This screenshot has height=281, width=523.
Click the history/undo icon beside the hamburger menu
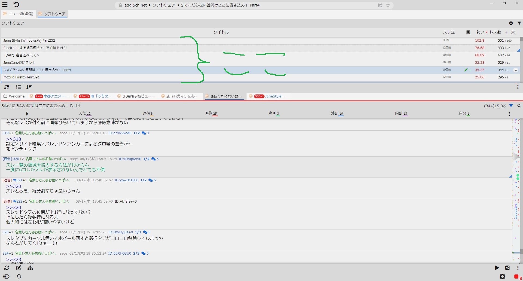(x=16, y=5)
